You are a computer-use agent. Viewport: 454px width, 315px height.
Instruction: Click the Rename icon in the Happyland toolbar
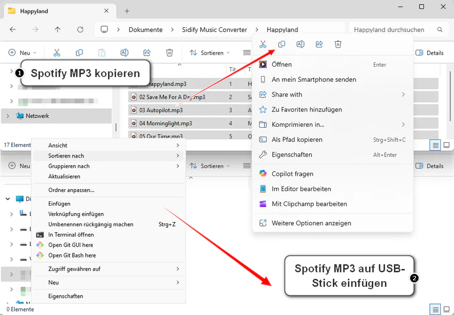(124, 52)
